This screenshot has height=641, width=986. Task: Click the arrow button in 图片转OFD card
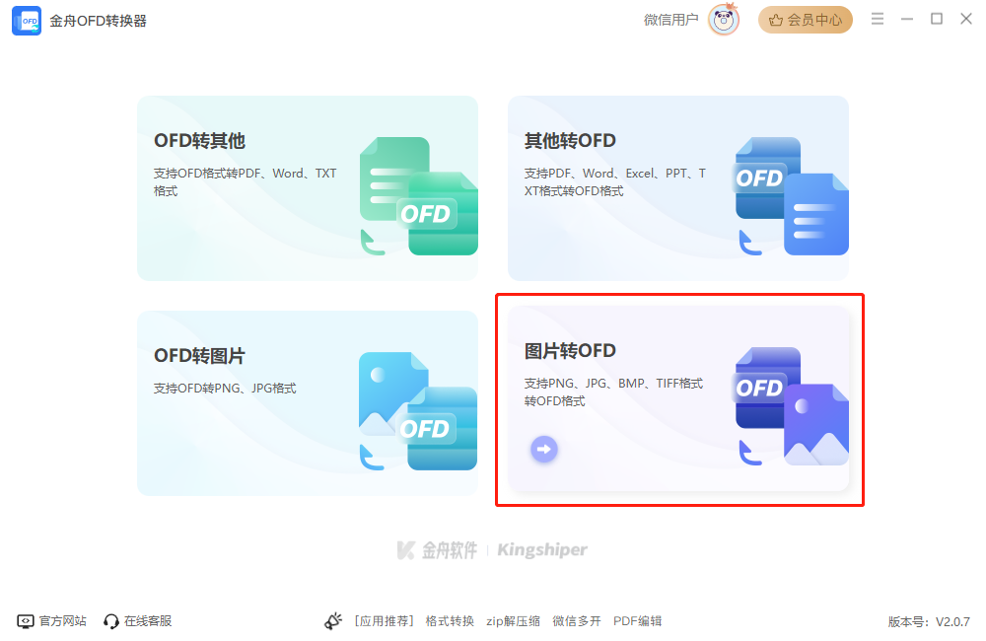544,449
